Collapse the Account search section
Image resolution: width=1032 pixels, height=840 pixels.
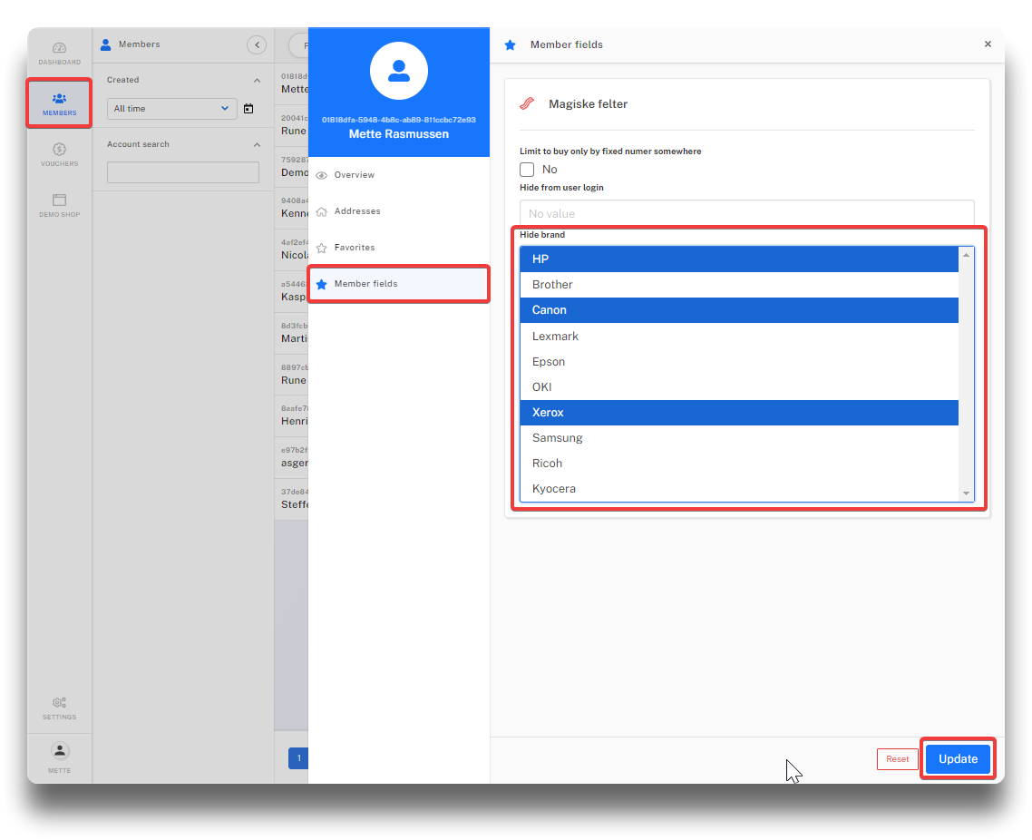(257, 145)
